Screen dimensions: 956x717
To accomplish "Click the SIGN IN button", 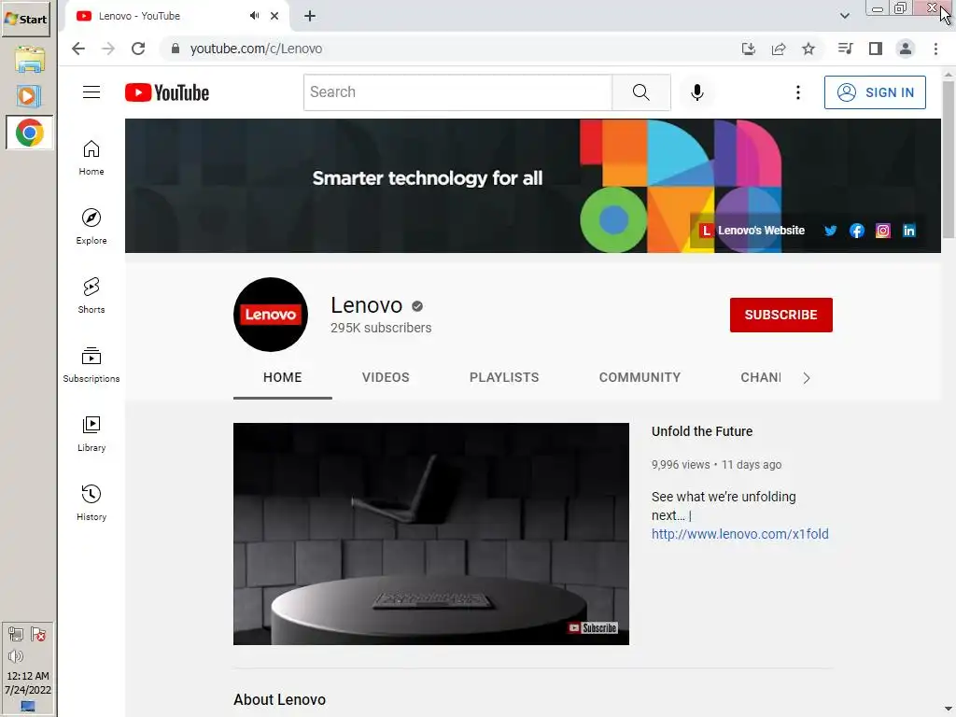I will pyautogui.click(x=875, y=92).
